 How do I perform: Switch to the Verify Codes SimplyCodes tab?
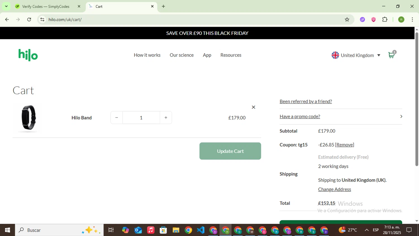pos(46,6)
